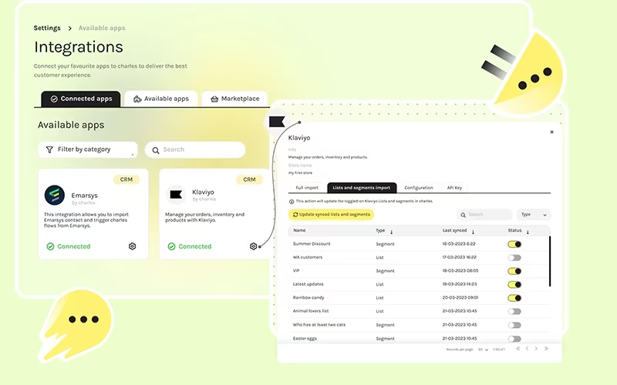Close the Klaviyo details panel
Image resolution: width=617 pixels, height=385 pixels.
tap(551, 132)
